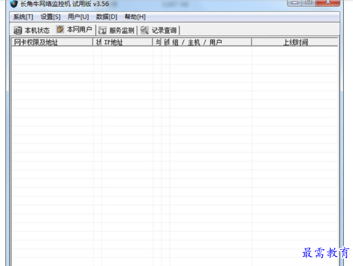Switch to the 本网用户 tab
The image size is (353, 266).
pos(74,30)
